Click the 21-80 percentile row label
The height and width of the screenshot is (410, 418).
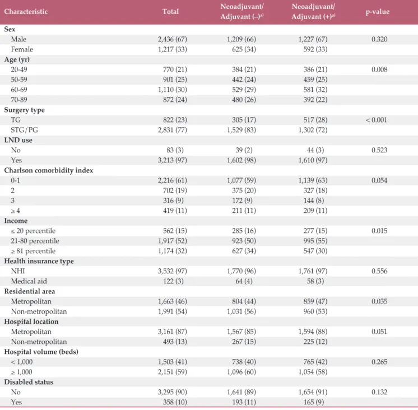tap(35, 241)
